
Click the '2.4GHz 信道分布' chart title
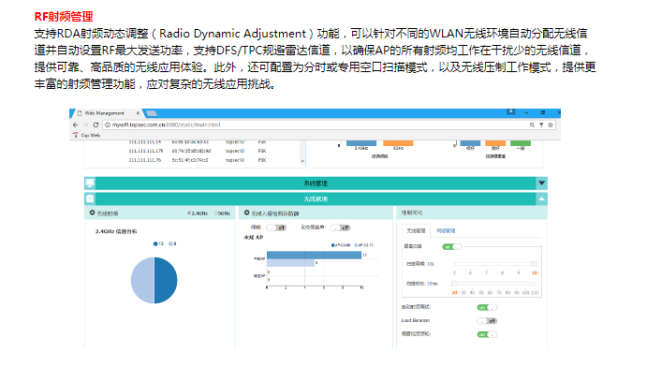click(116, 231)
